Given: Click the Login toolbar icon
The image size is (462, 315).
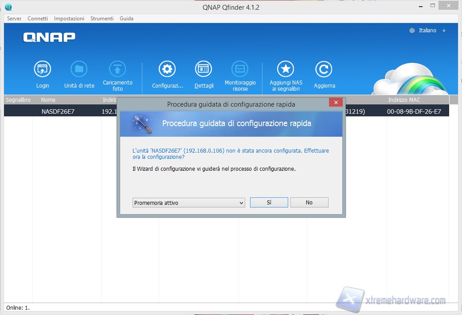Looking at the screenshot, I should click(x=43, y=69).
